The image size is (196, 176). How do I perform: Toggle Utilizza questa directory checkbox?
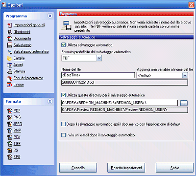(x=63, y=95)
